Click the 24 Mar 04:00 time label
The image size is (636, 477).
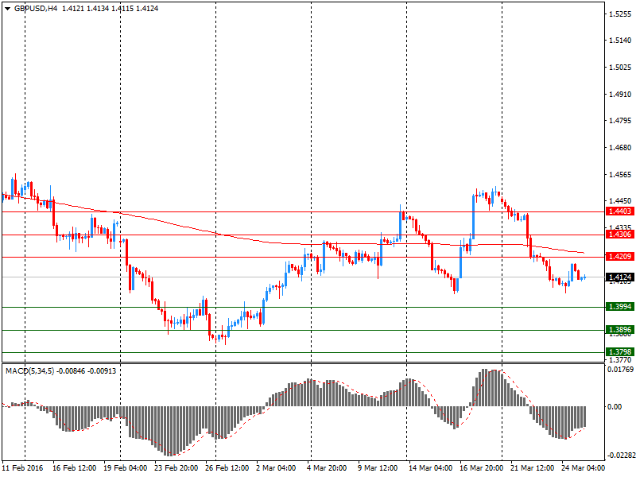pyautogui.click(x=582, y=468)
